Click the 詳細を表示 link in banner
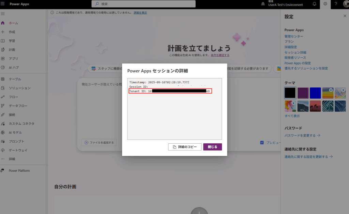This screenshot has height=214, width=349. pyautogui.click(x=140, y=13)
